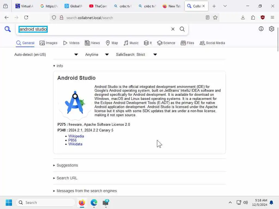
Task: Select the Music category
Action: click(x=131, y=43)
